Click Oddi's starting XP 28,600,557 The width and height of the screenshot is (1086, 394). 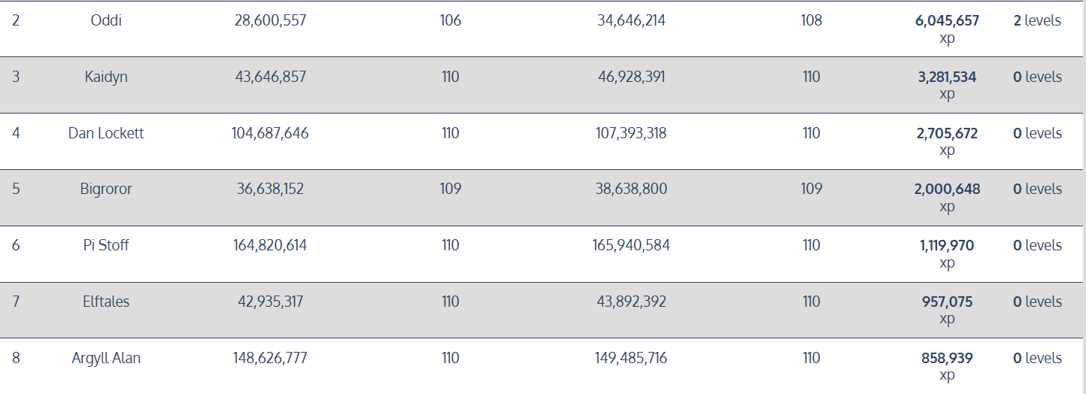[270, 21]
